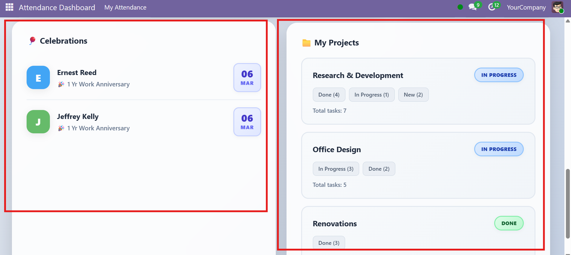Viewport: 571px width, 255px height.
Task: Open the Attendance Dashboard title link
Action: click(x=57, y=7)
